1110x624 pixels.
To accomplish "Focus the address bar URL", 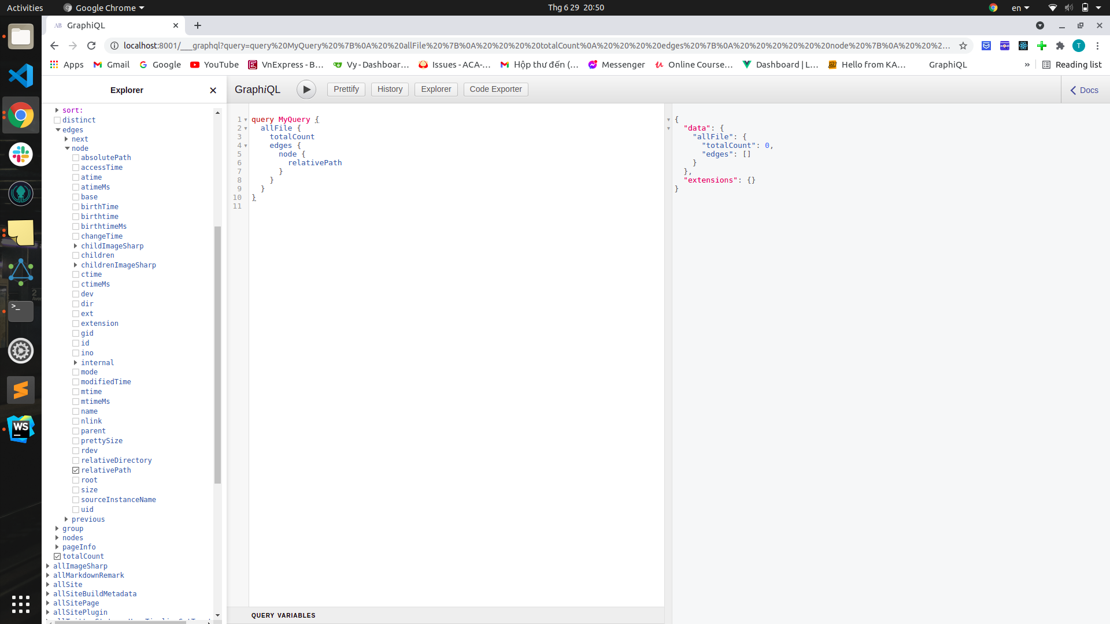I will click(x=536, y=46).
